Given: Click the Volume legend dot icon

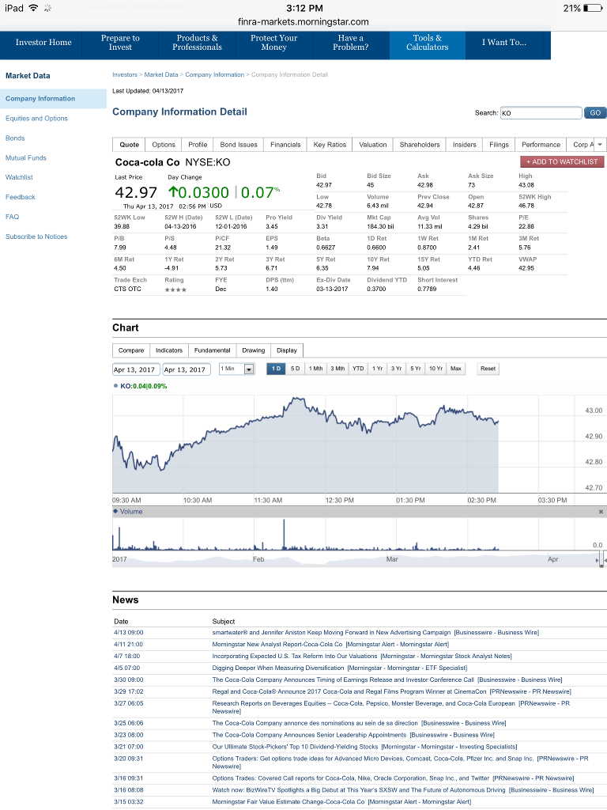Looking at the screenshot, I should [115, 512].
